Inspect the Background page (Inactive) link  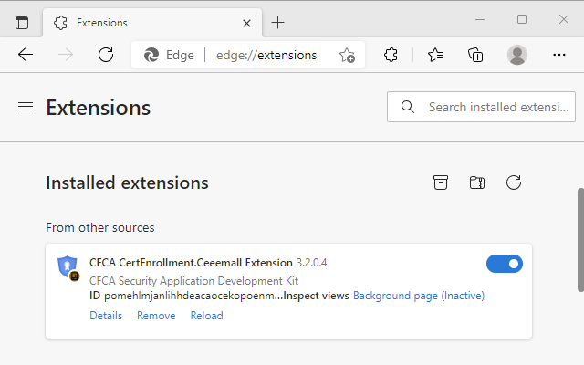(419, 296)
